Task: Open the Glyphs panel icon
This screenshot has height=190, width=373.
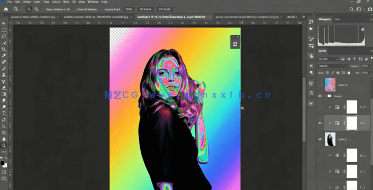Action: pyautogui.click(x=311, y=93)
